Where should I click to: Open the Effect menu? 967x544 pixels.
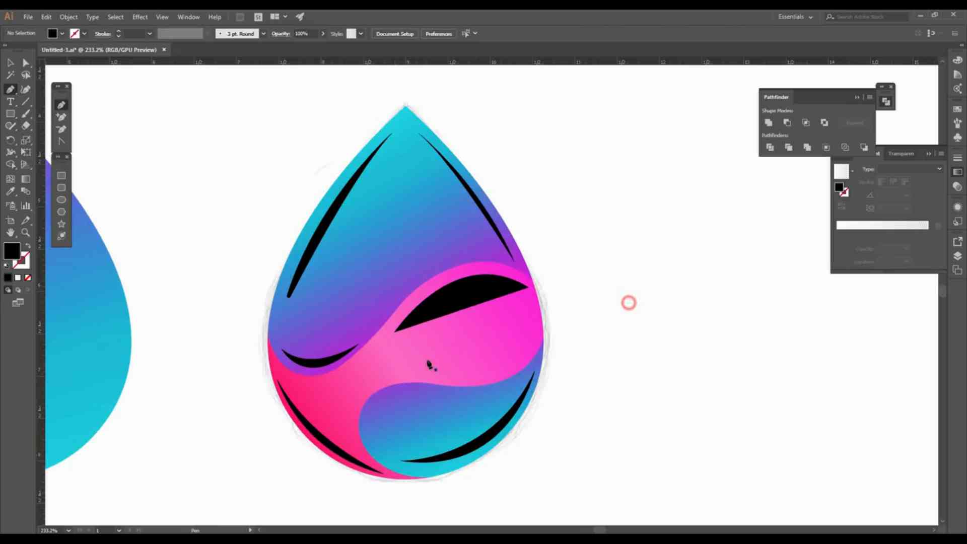click(x=140, y=17)
